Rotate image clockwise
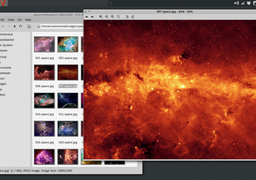Image resolution: width=256 pixels, height=180 pixels. tap(133, 17)
